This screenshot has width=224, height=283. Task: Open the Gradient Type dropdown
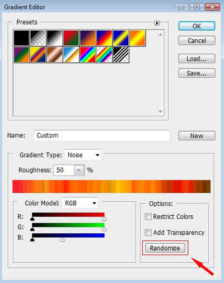click(83, 155)
